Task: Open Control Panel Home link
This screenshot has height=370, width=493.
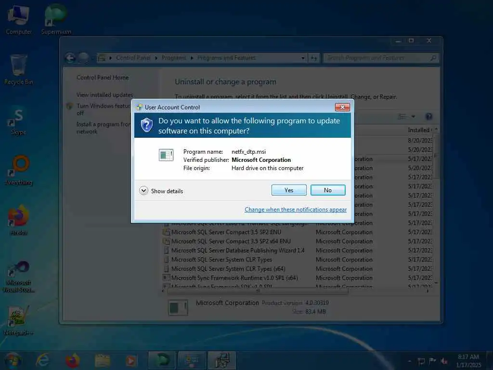Action: (x=103, y=78)
